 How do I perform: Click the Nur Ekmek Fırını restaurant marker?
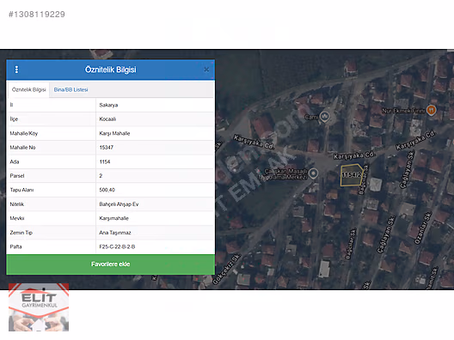coord(432,110)
